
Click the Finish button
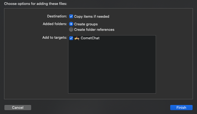181,108
